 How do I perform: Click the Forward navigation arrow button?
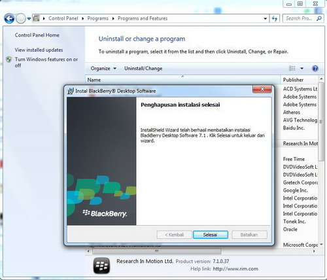(21, 18)
